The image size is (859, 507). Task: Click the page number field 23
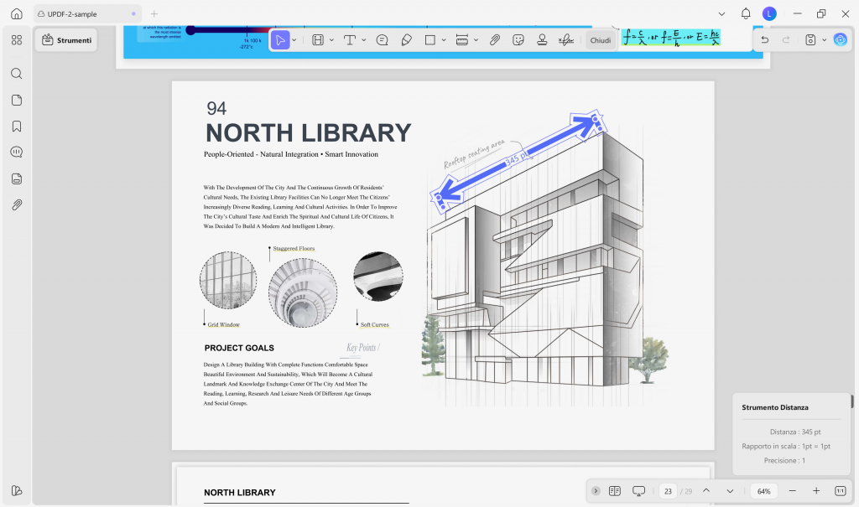coord(668,491)
